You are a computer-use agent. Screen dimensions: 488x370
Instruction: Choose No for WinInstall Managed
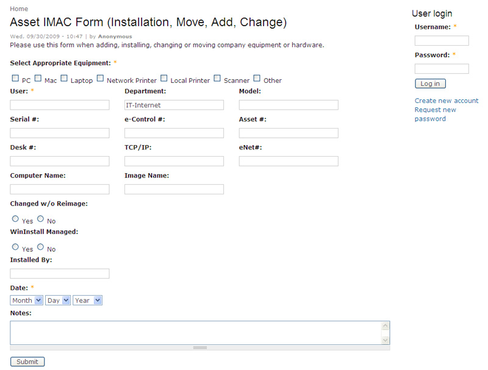[x=40, y=246]
